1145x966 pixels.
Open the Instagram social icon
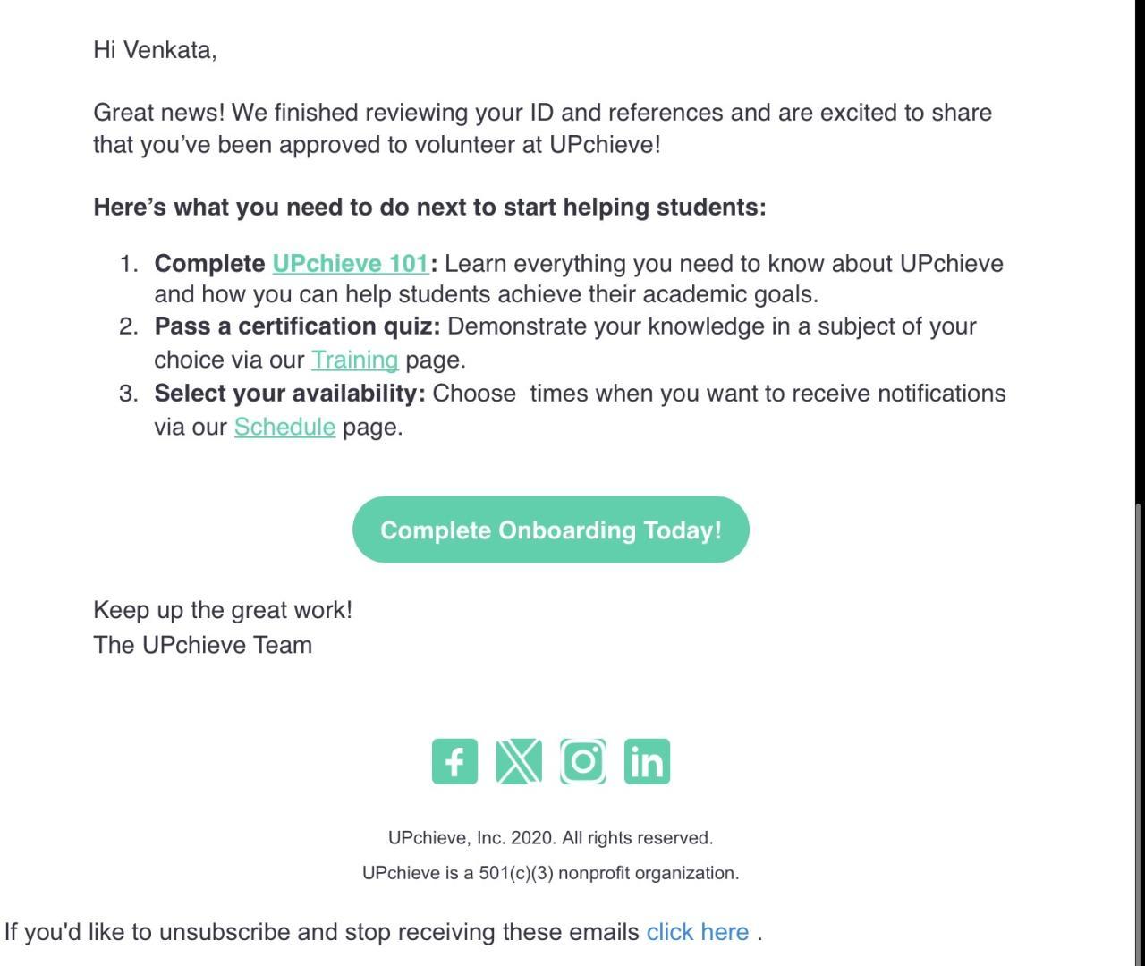point(583,761)
